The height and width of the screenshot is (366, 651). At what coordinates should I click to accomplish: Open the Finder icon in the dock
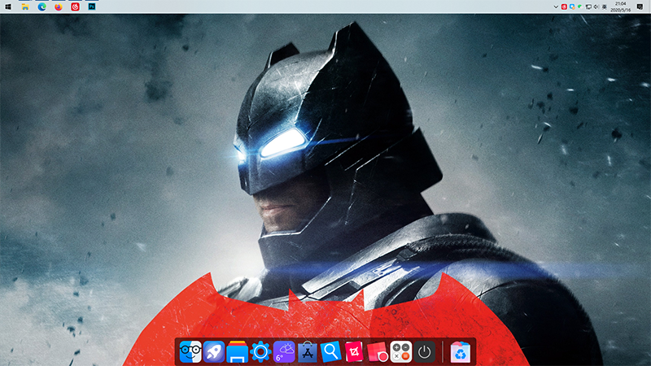[190, 351]
